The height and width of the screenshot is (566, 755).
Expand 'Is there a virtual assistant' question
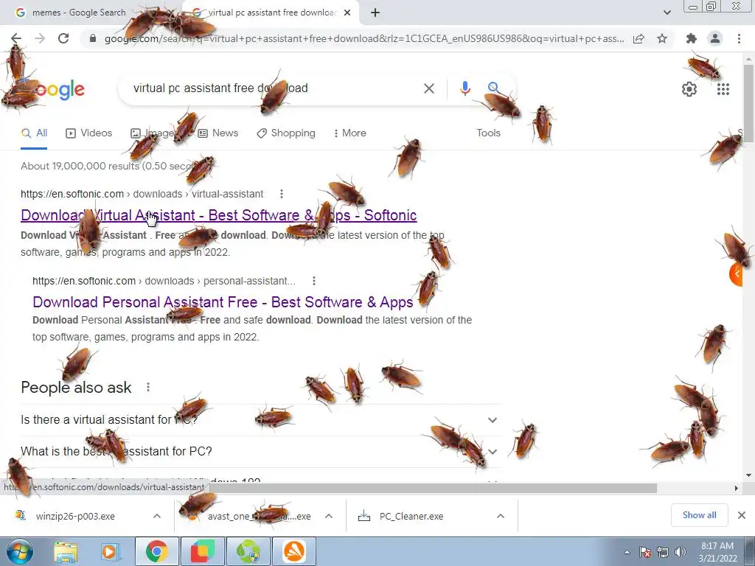click(260, 419)
